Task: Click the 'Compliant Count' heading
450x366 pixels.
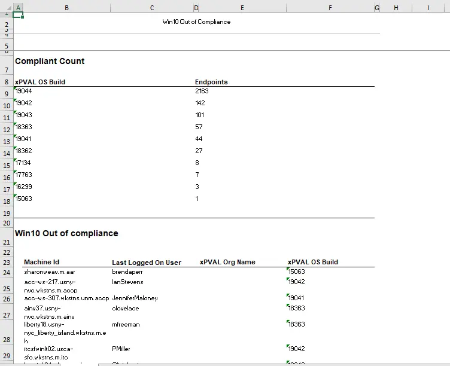Action: [x=50, y=61]
